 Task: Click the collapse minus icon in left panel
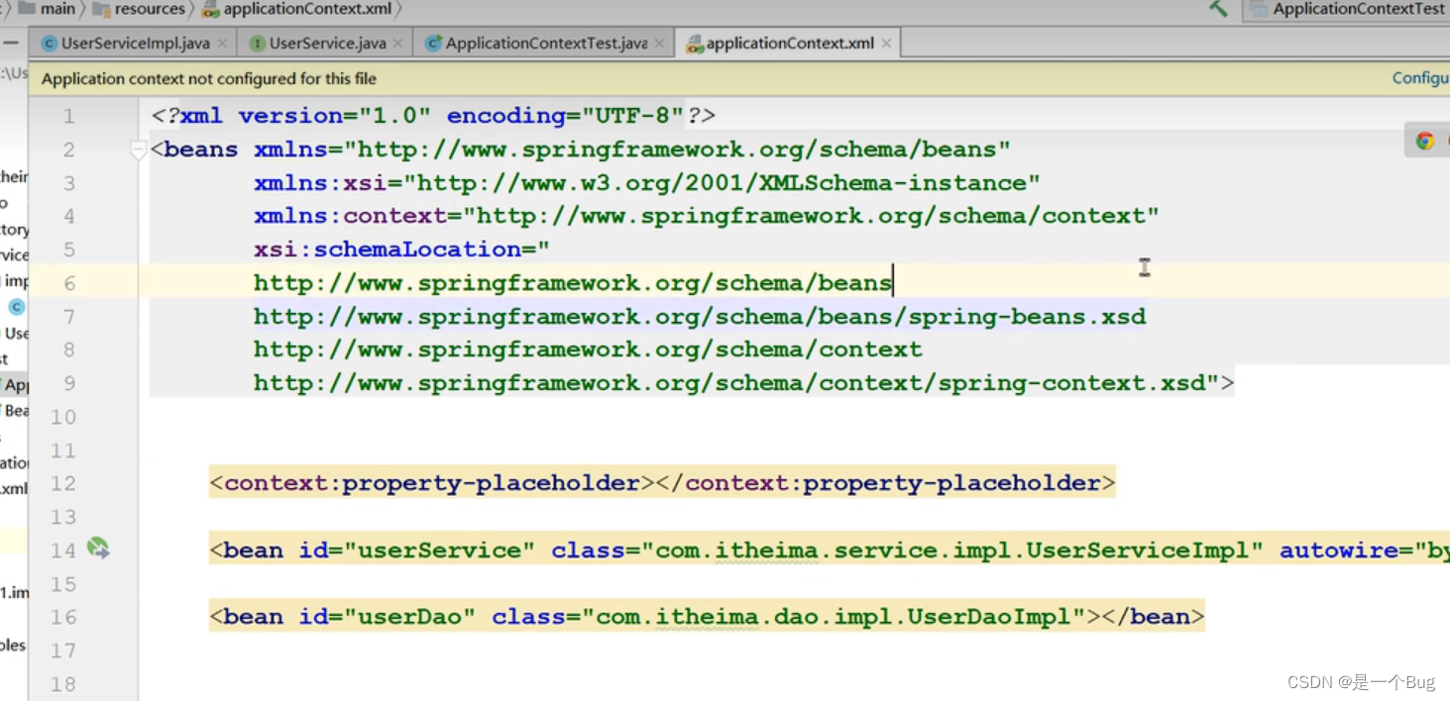(x=10, y=44)
